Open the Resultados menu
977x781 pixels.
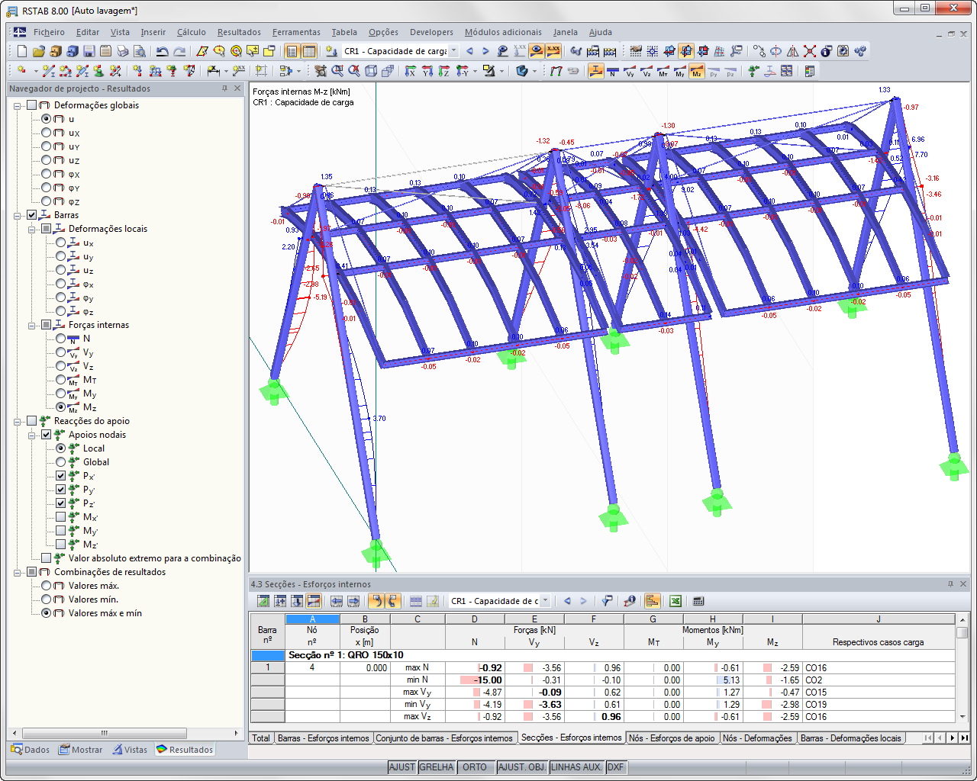(x=239, y=32)
